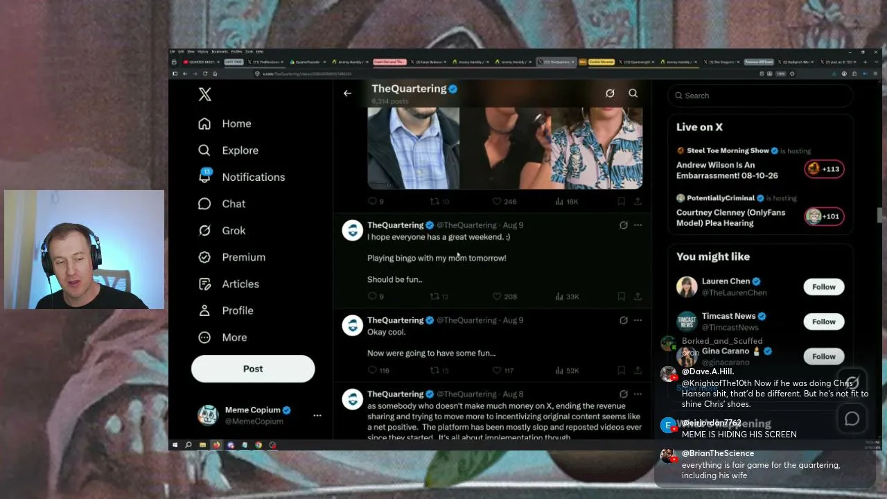887x499 pixels.
Task: Reply to the image post with 246 likes
Action: [x=376, y=202]
